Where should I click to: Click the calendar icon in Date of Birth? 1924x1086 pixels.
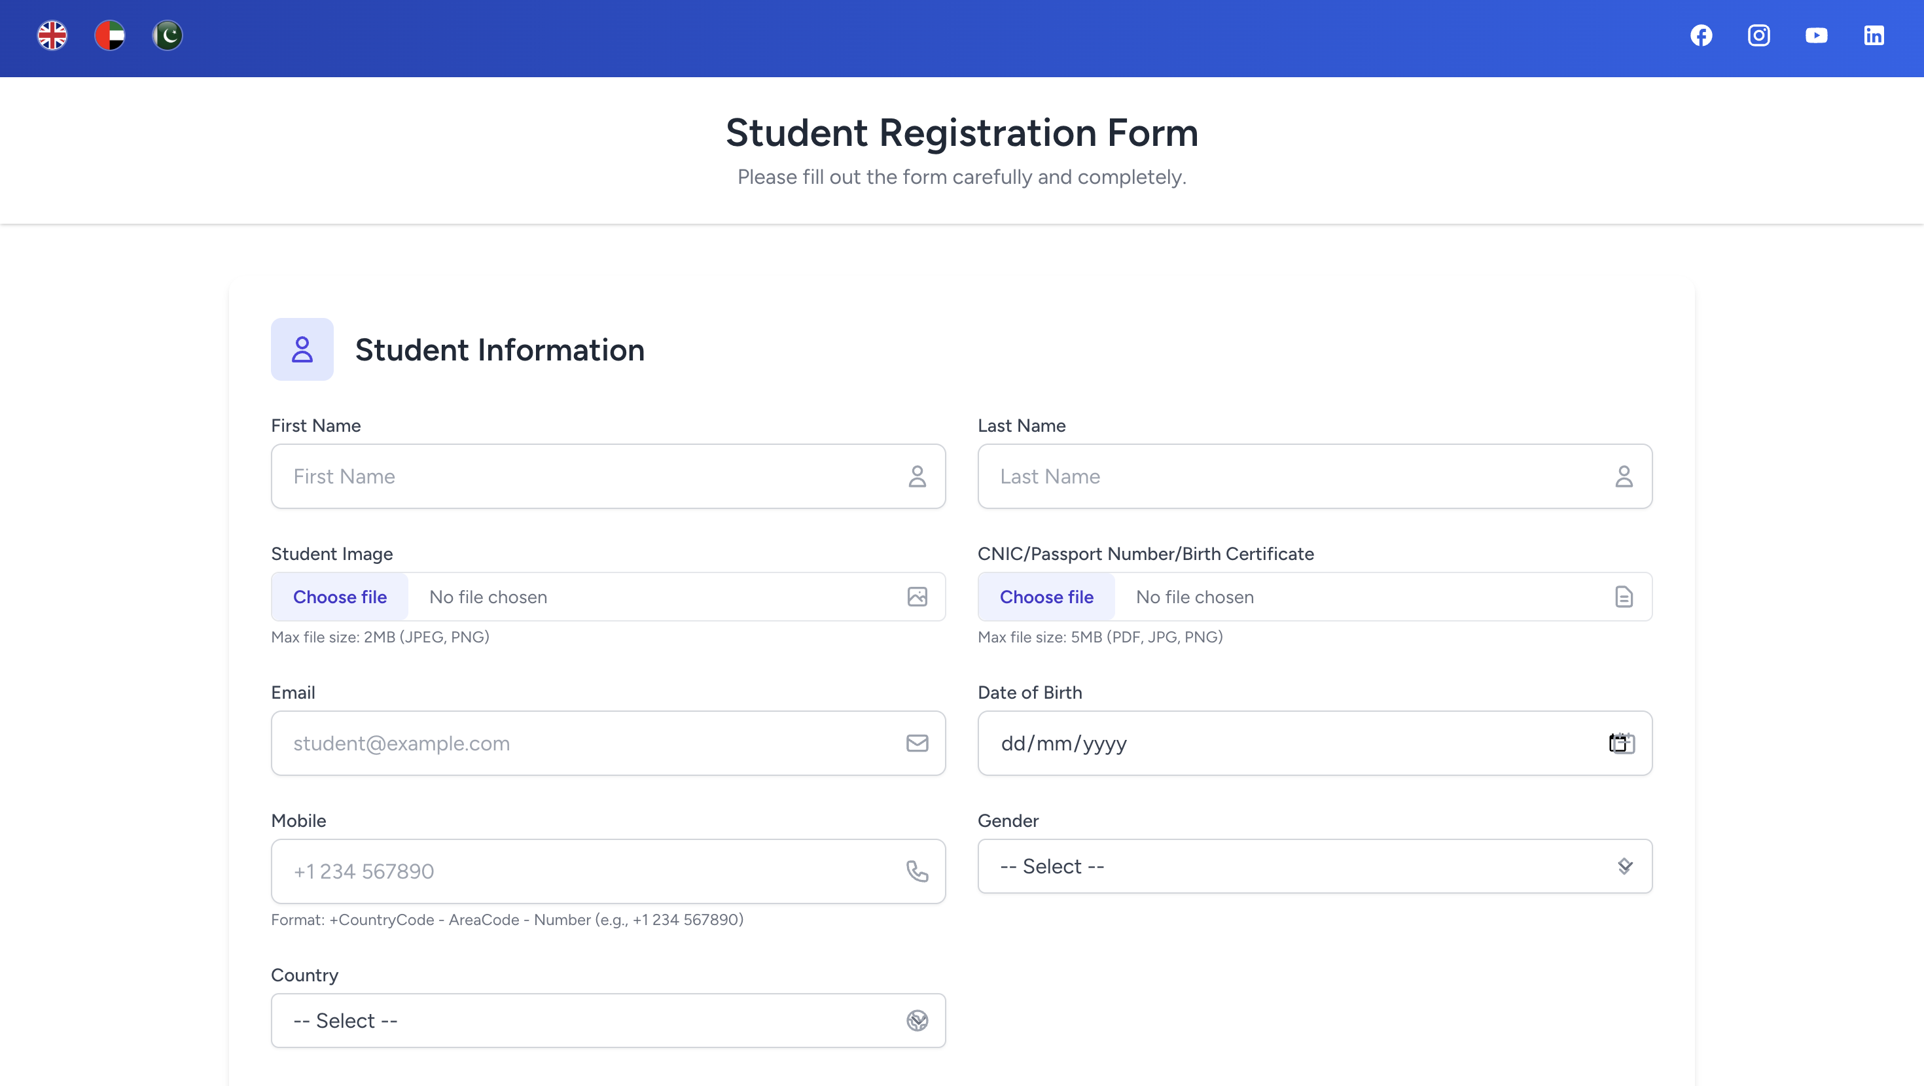pyautogui.click(x=1622, y=743)
